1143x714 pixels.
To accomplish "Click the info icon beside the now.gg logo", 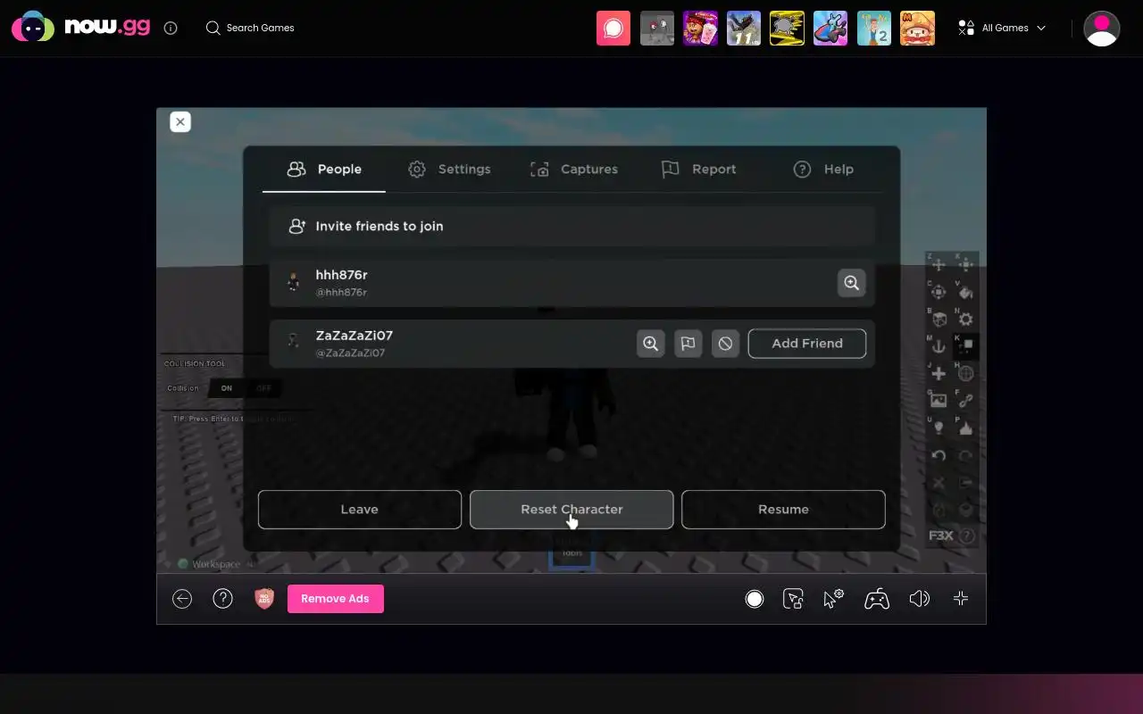I will (171, 28).
